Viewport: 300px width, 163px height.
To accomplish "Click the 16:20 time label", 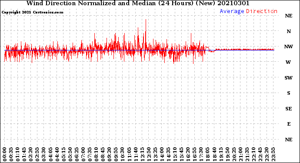I will 188,154.
